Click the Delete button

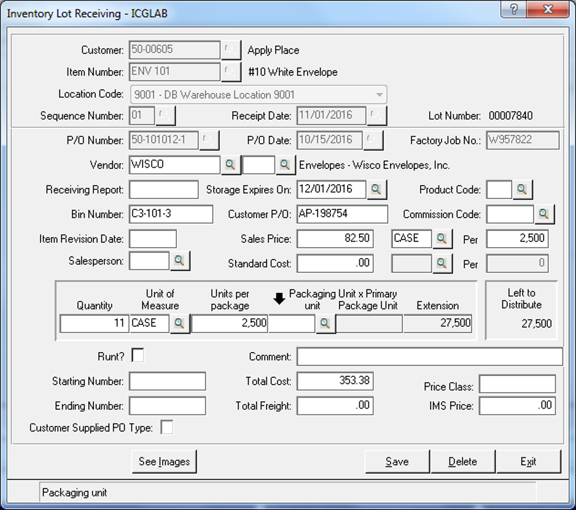(462, 461)
